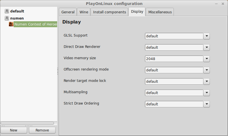Select Numen Contest of Heroes shortcut
The width and height of the screenshot is (228, 136).
pyautogui.click(x=36, y=24)
